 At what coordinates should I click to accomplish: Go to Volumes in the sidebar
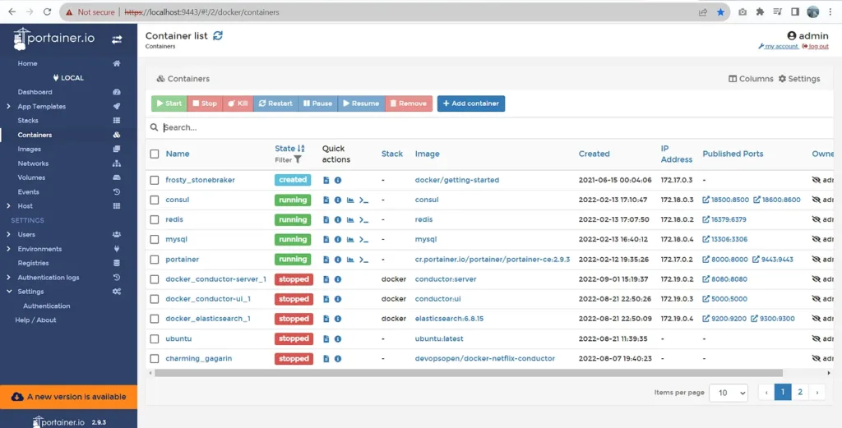[x=31, y=177]
